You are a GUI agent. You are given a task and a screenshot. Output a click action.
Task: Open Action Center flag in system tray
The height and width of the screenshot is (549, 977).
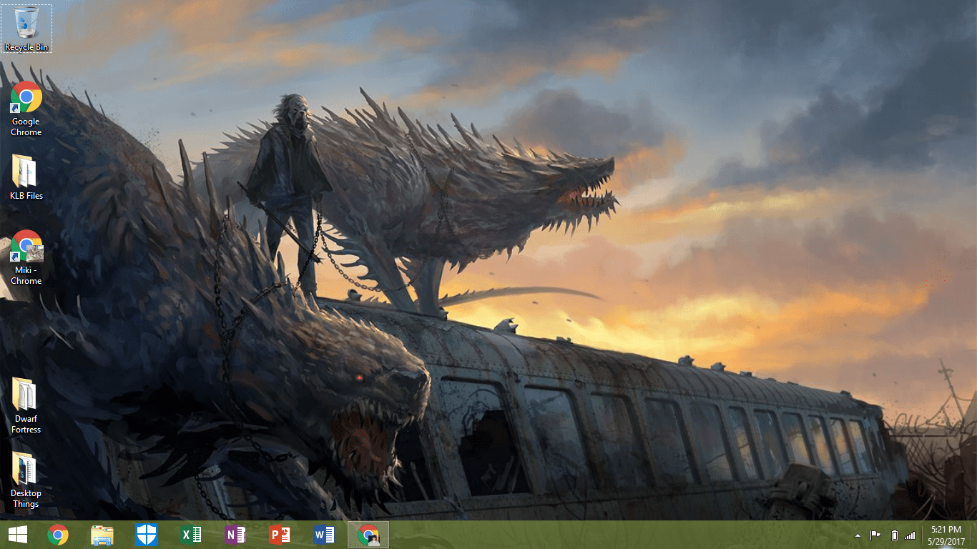(x=875, y=535)
